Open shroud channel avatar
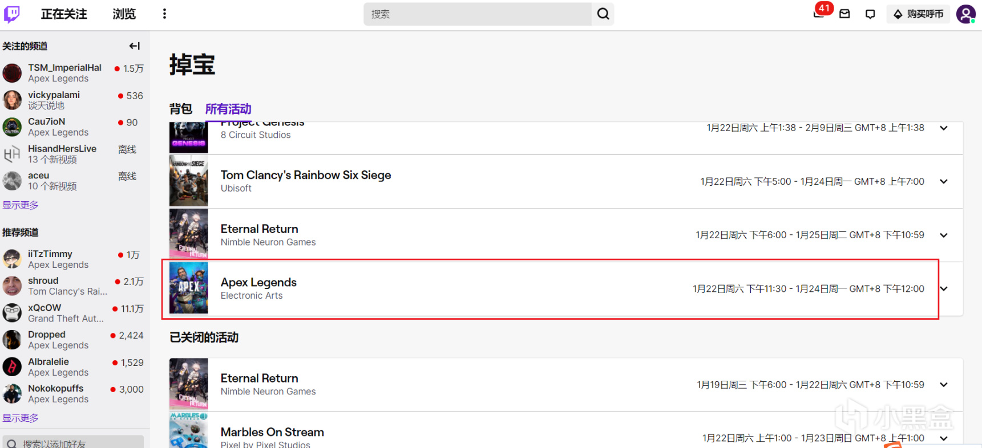The image size is (982, 448). [x=12, y=286]
